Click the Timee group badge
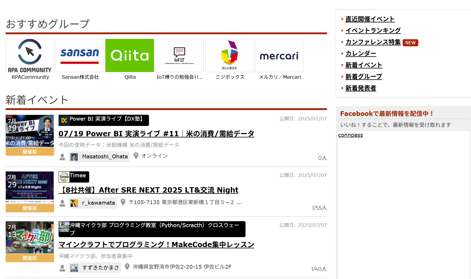Screen dimensions: 471x279 74,177
